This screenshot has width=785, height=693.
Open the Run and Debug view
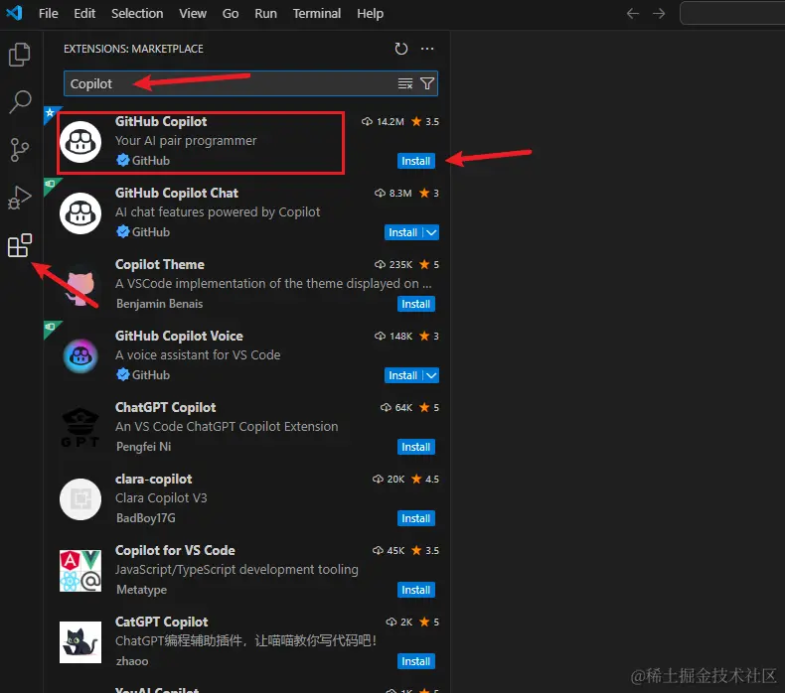tap(20, 198)
